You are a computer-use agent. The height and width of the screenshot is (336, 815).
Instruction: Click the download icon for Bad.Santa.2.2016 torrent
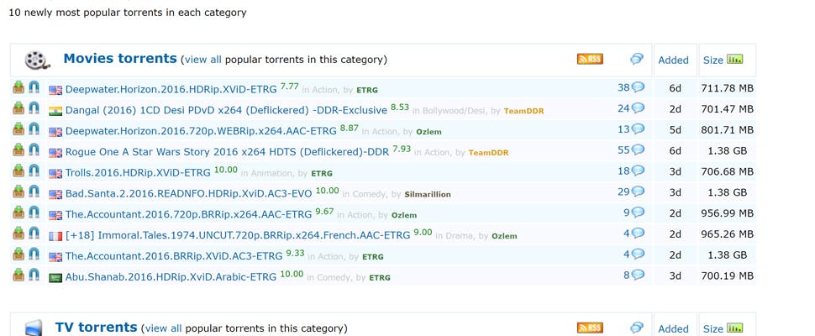[x=18, y=192]
